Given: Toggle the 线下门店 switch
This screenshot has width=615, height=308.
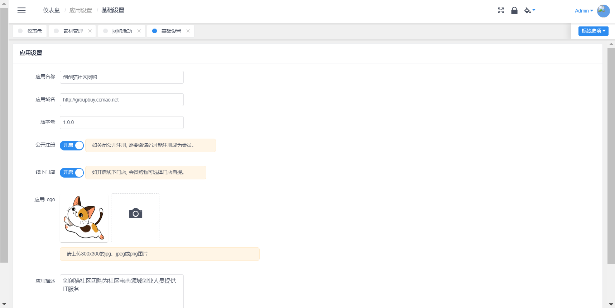Looking at the screenshot, I should (72, 173).
